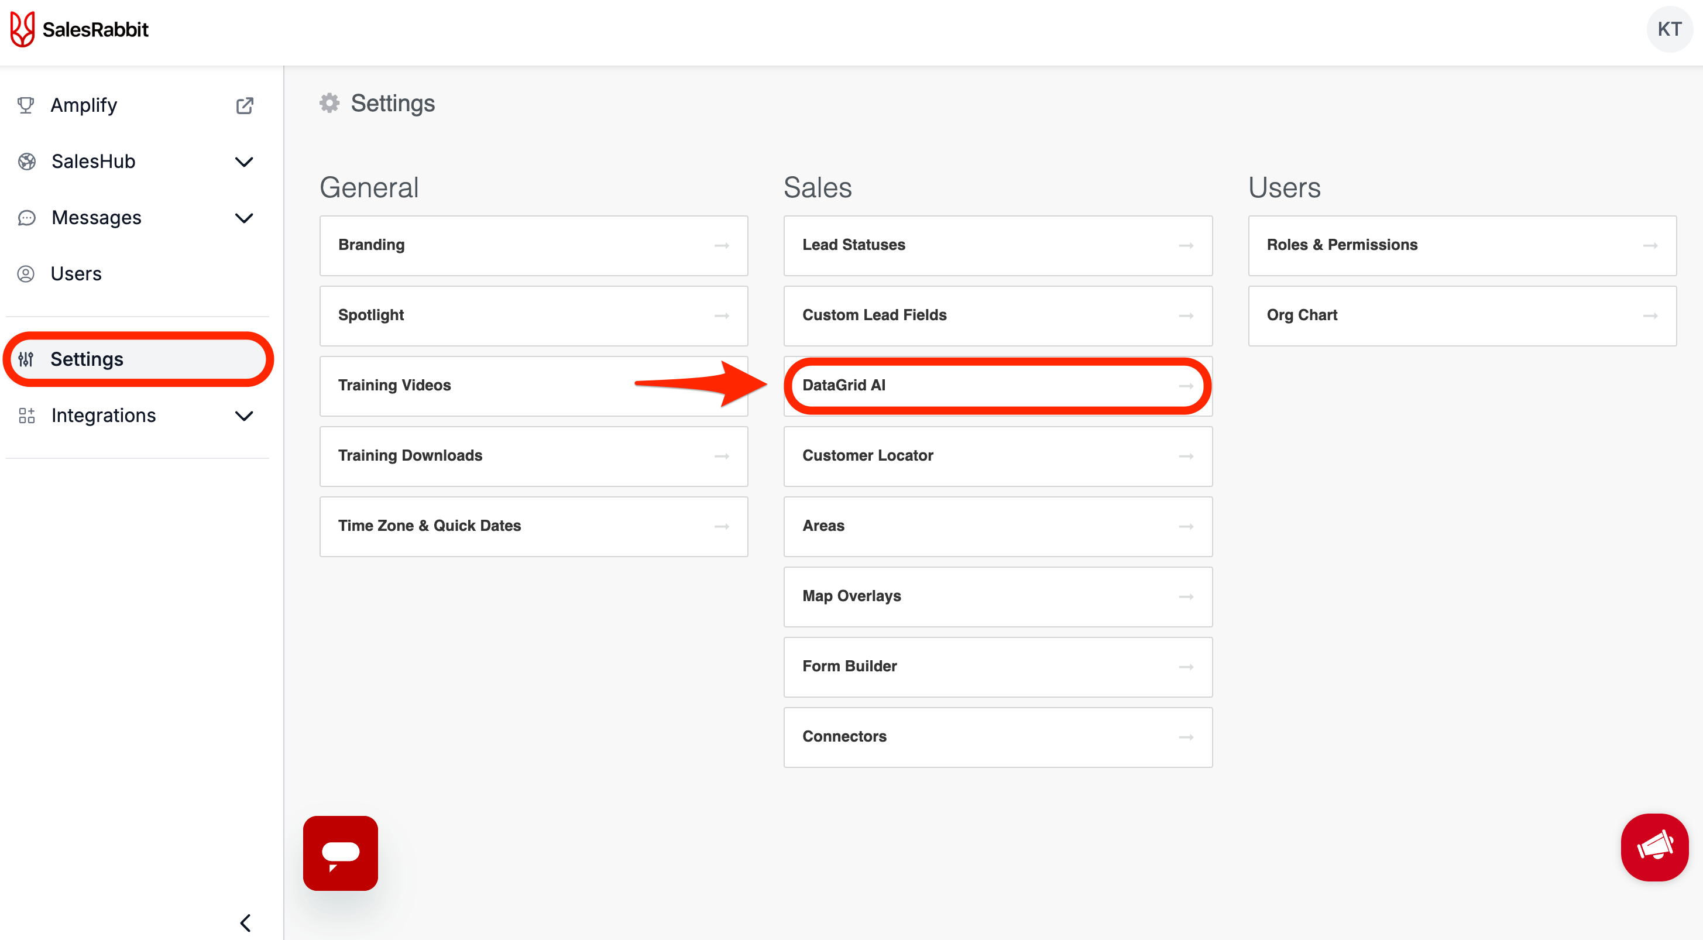
Task: Click the arrow on the Org Chart row
Action: click(1650, 315)
